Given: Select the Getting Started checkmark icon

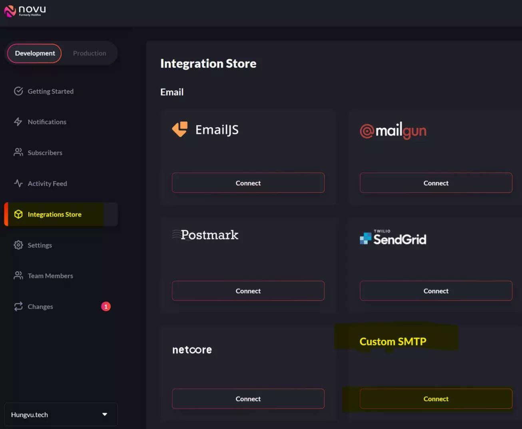Looking at the screenshot, I should [x=18, y=91].
